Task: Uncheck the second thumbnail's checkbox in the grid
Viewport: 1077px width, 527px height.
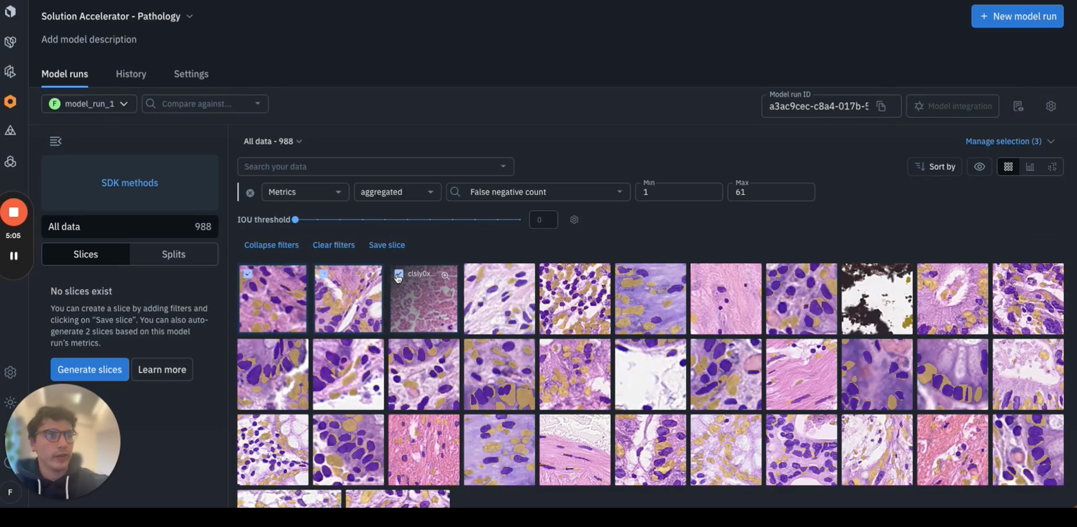Action: coord(323,273)
